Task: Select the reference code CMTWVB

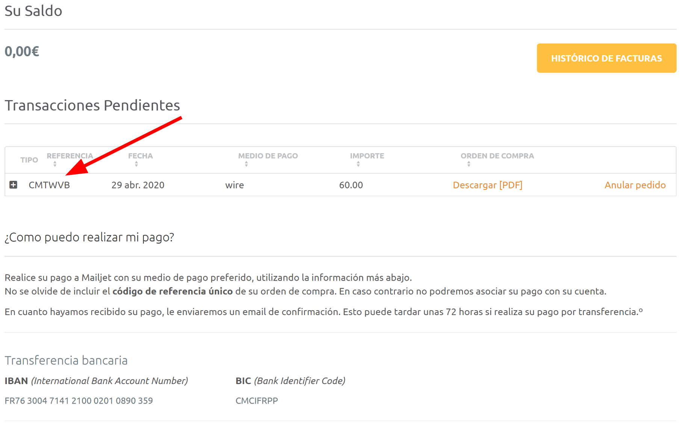Action: point(49,185)
